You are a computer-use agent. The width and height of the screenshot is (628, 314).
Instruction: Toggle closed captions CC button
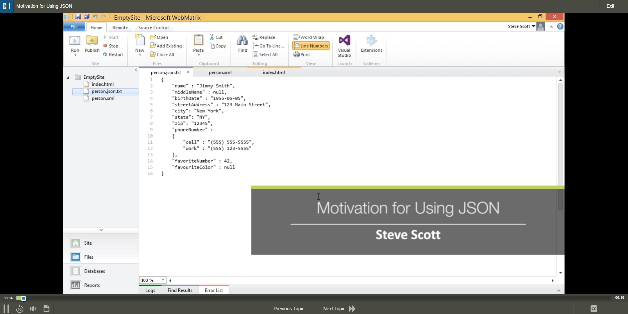[594, 309]
